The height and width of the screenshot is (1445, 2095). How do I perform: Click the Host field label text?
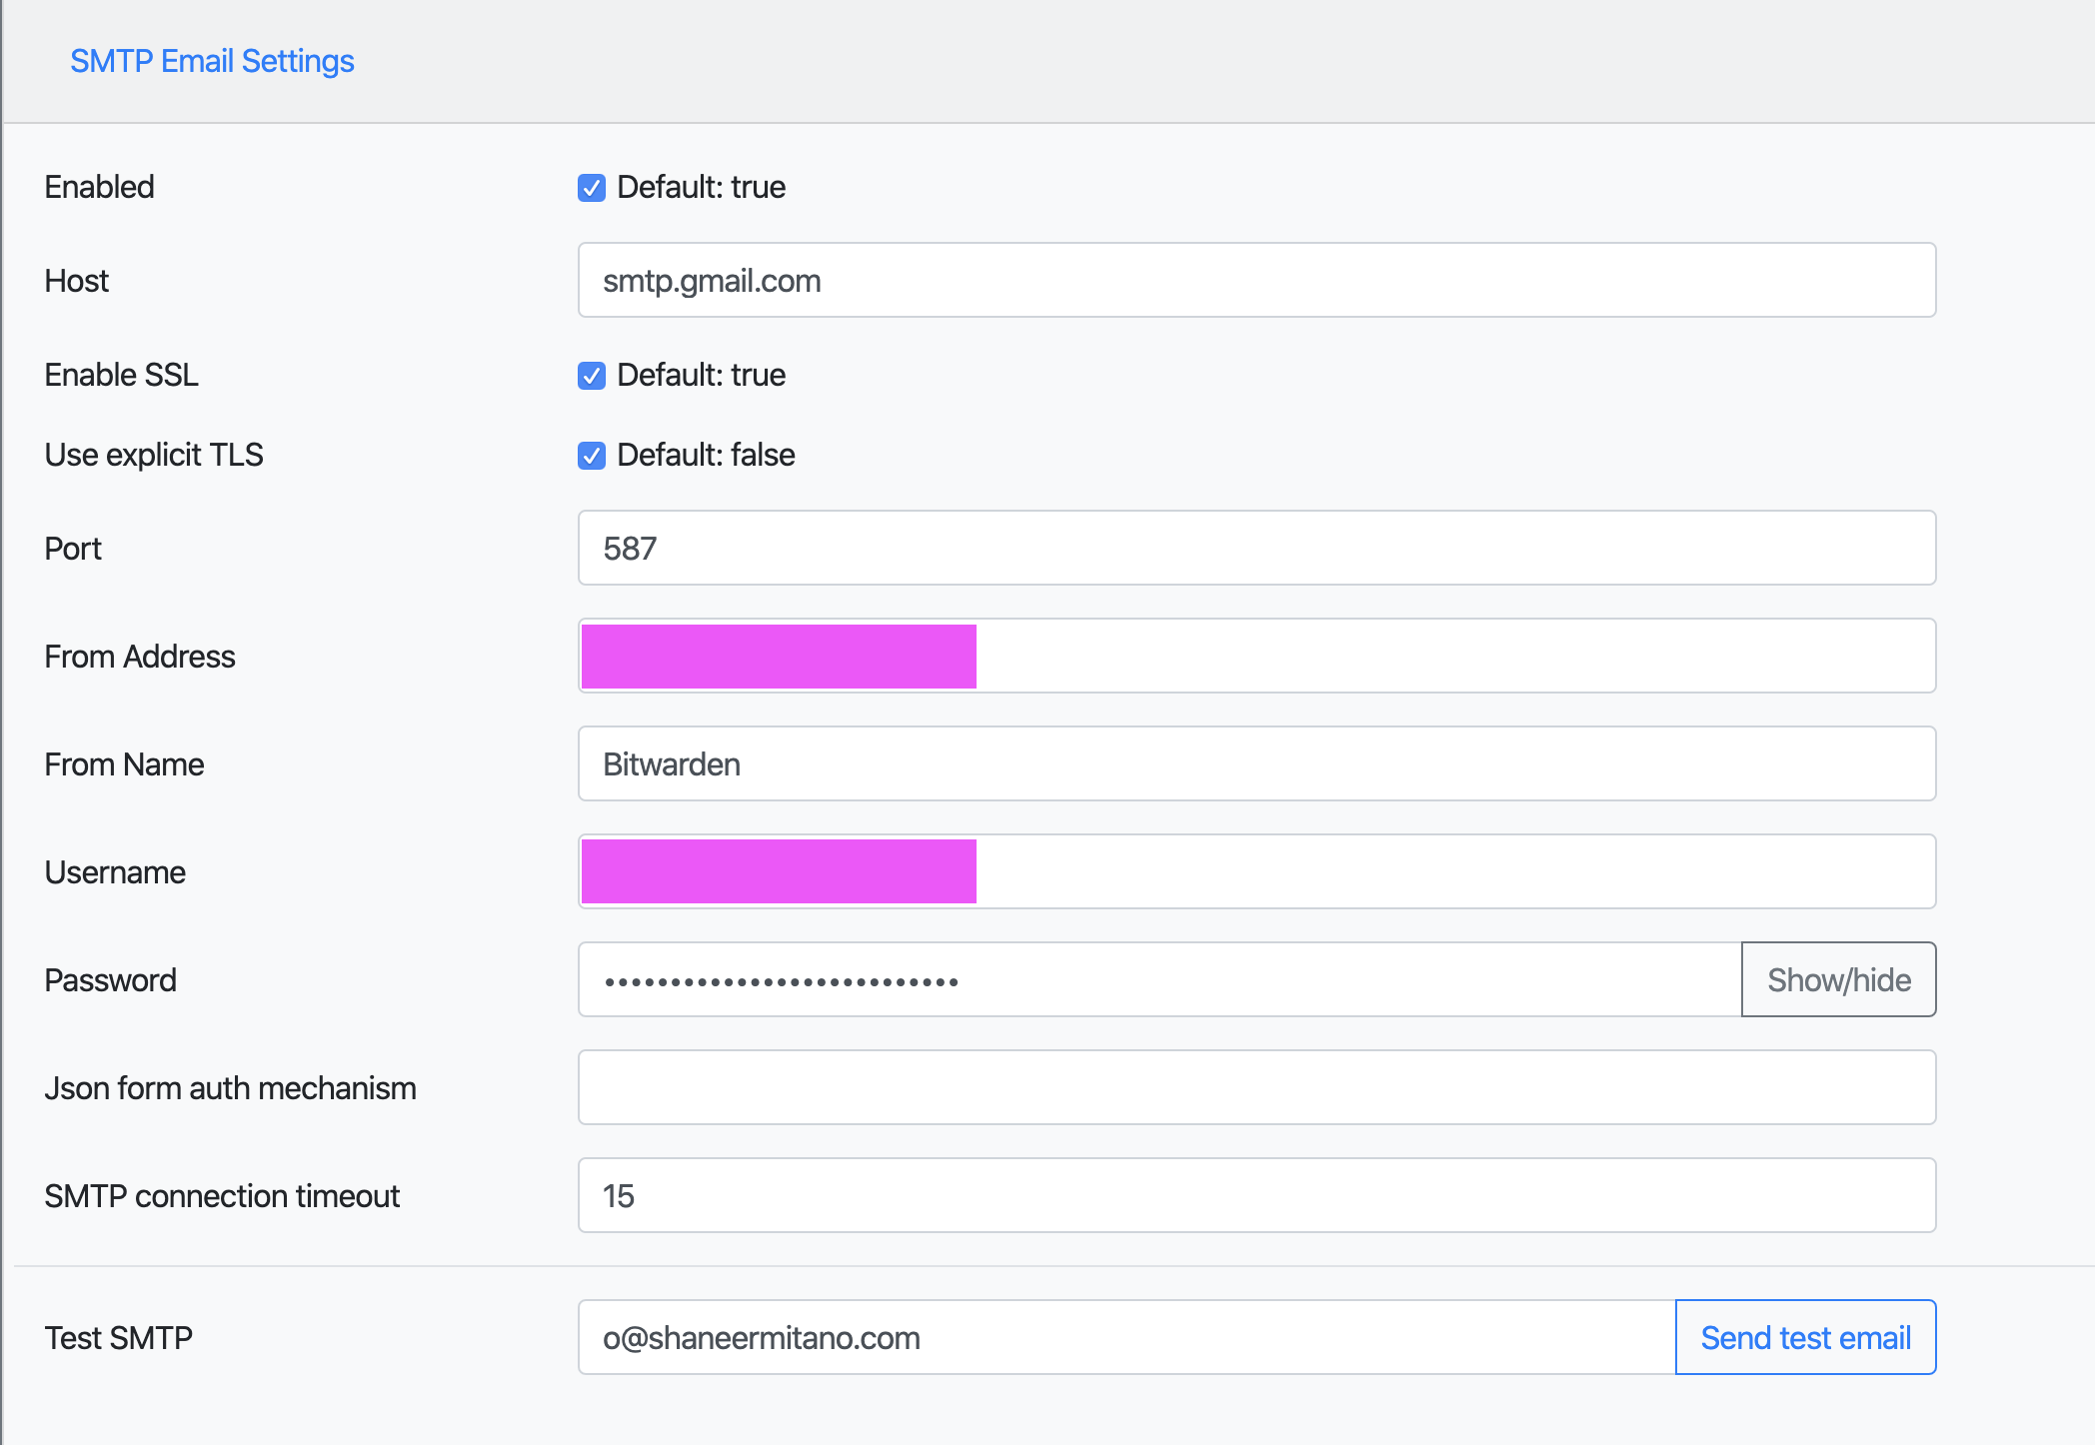pos(76,281)
